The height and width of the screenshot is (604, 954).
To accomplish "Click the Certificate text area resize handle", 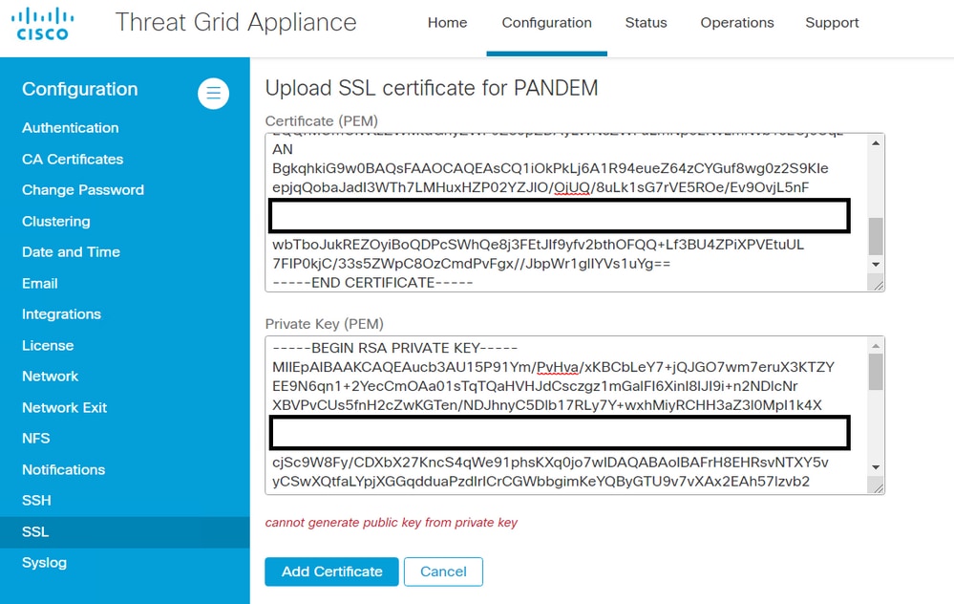I will (x=877, y=285).
